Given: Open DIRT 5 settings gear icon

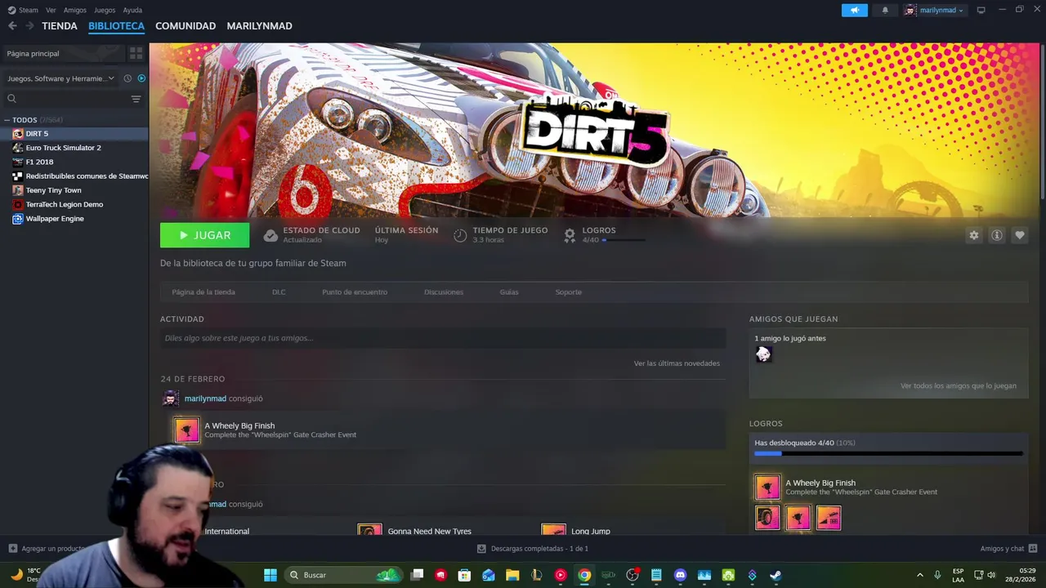Looking at the screenshot, I should (973, 235).
